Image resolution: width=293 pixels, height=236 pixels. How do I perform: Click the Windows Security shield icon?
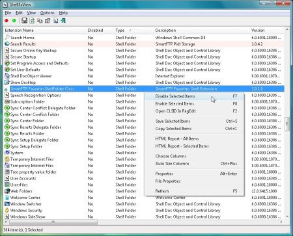tap(7, 211)
